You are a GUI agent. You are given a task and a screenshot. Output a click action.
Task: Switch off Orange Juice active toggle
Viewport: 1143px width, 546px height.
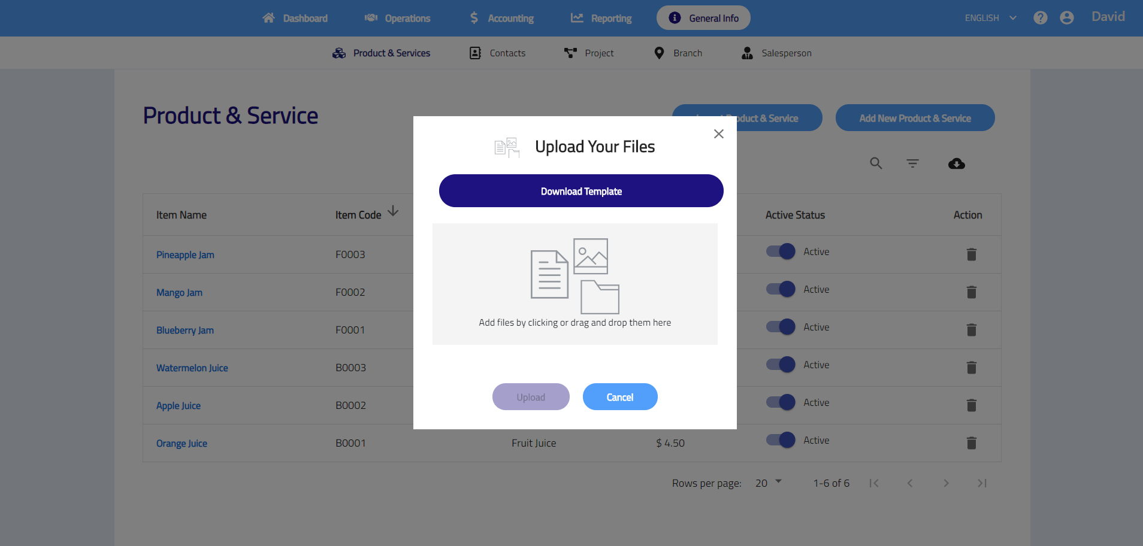tap(781, 440)
